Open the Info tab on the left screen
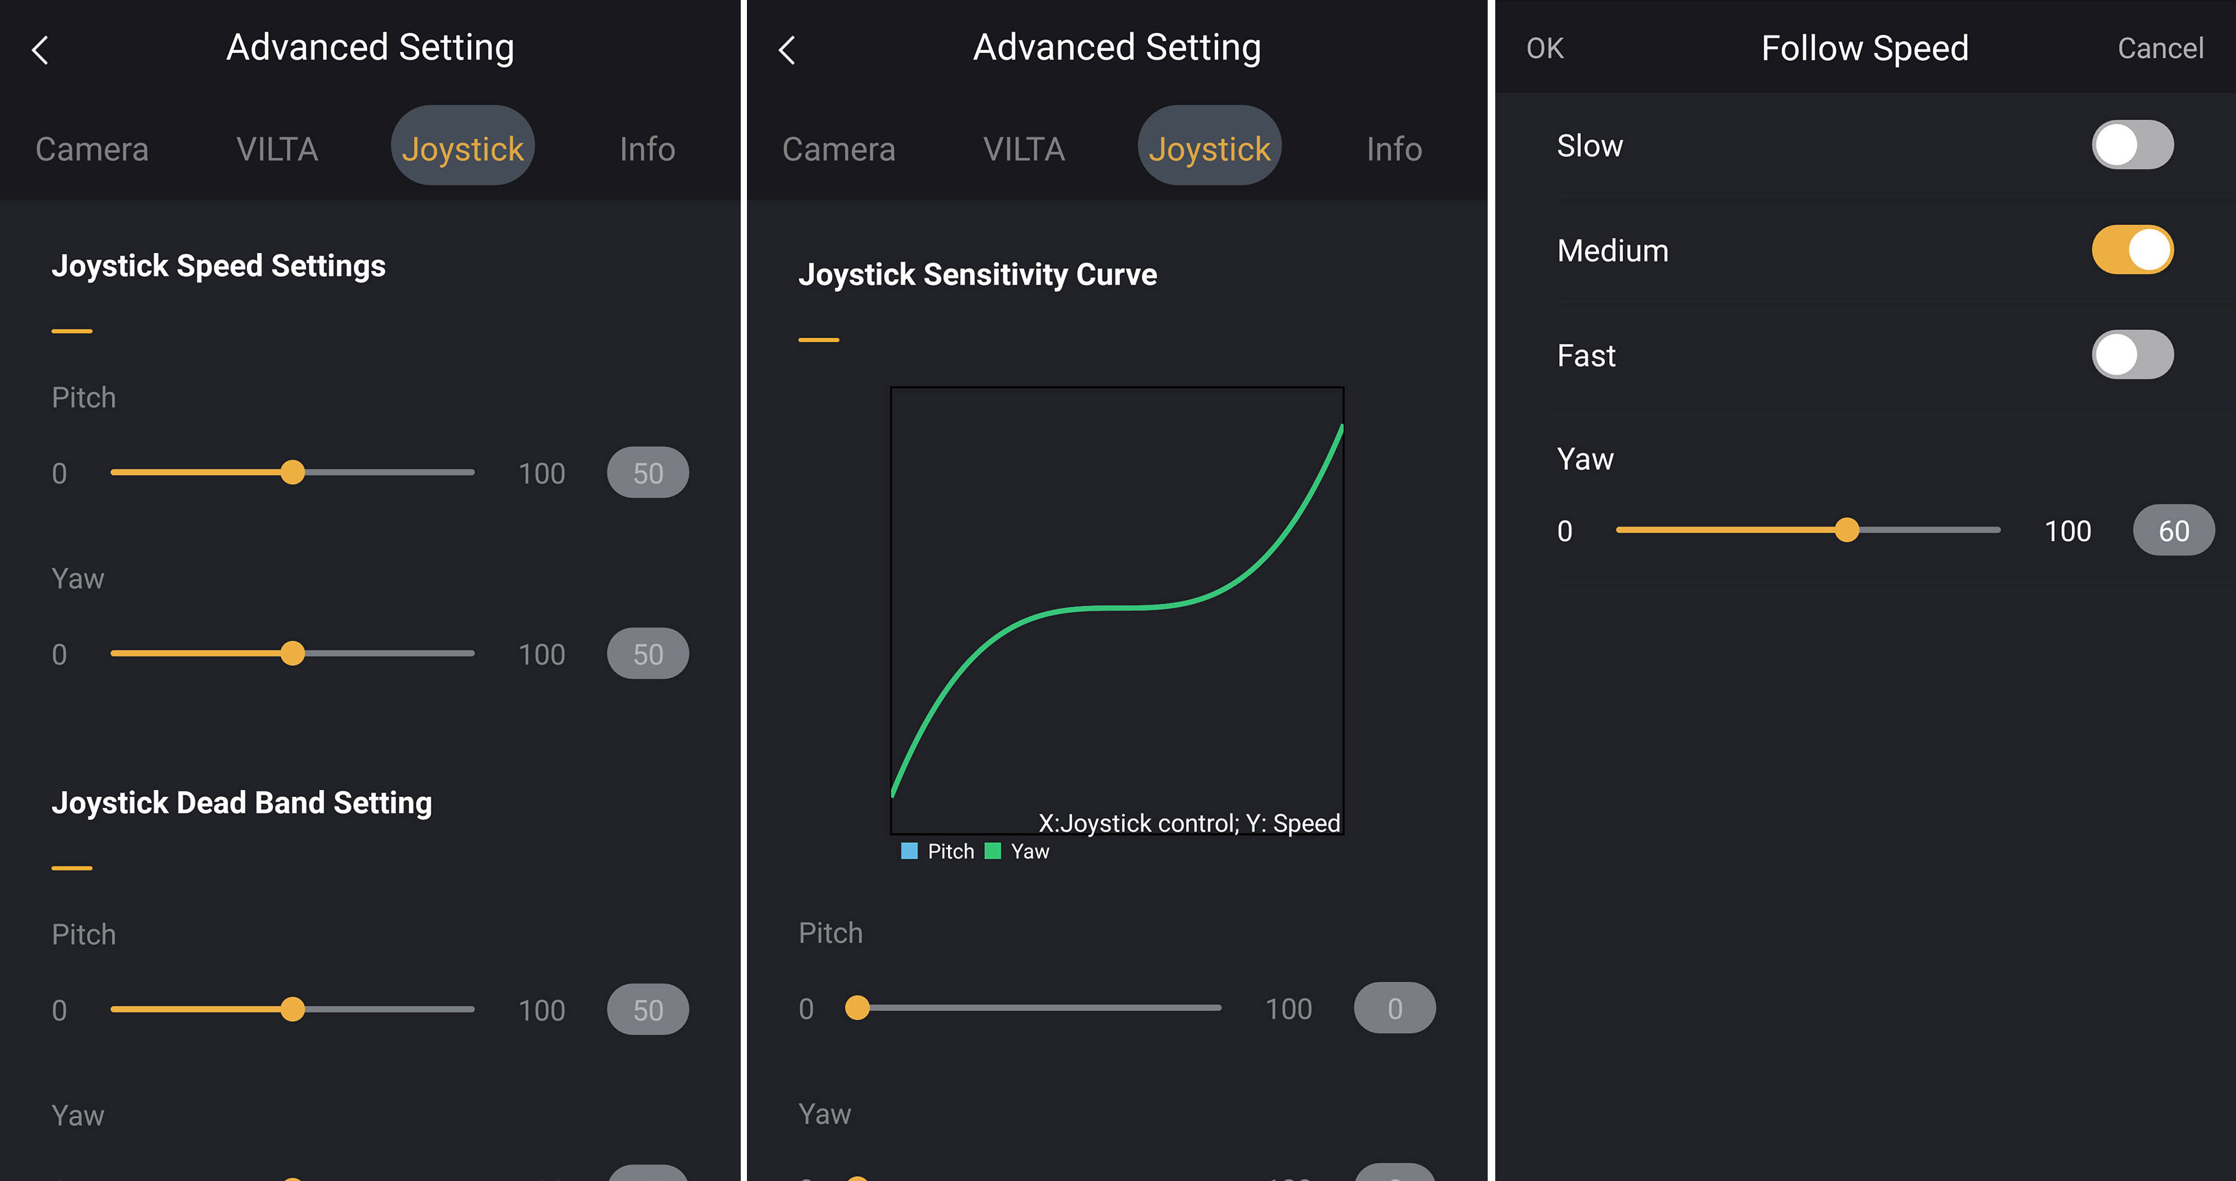This screenshot has height=1181, width=2236. [647, 150]
